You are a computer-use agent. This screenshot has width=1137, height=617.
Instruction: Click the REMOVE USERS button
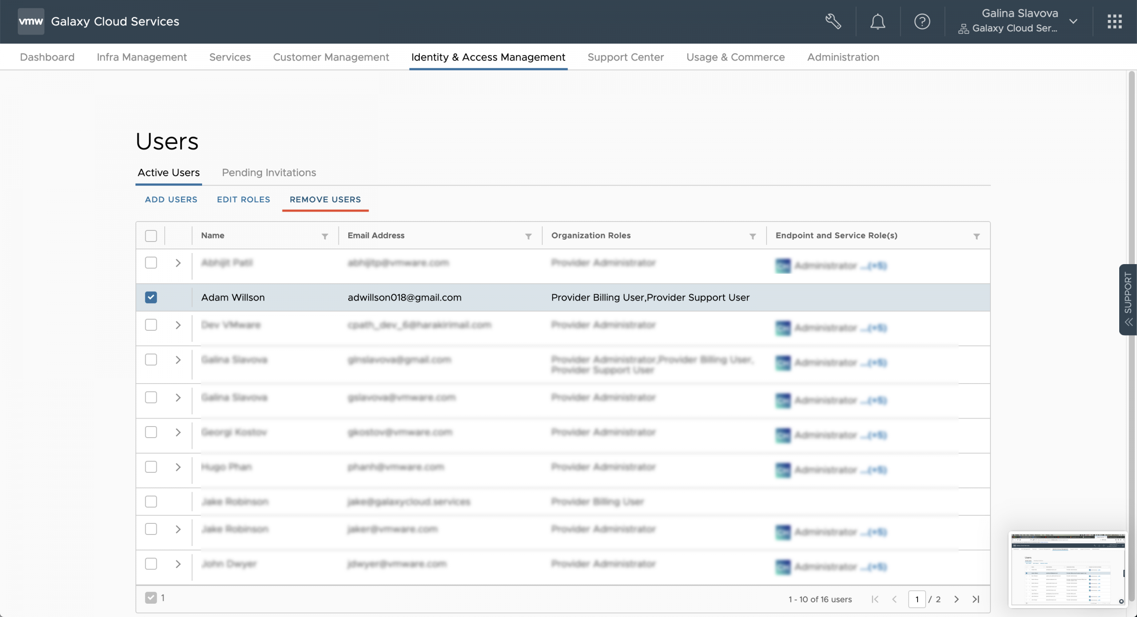pos(325,200)
